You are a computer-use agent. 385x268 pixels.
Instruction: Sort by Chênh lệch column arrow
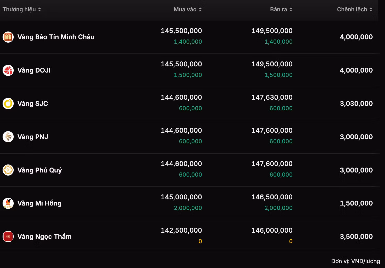(371, 10)
